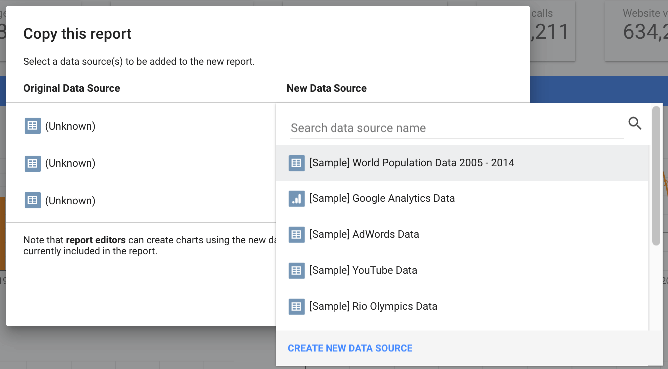Click the Rio Olympics Data table icon
Image resolution: width=668 pixels, height=369 pixels.
coord(296,306)
